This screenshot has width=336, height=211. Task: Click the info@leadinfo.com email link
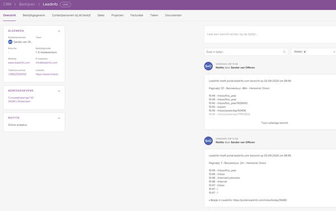click(x=46, y=63)
